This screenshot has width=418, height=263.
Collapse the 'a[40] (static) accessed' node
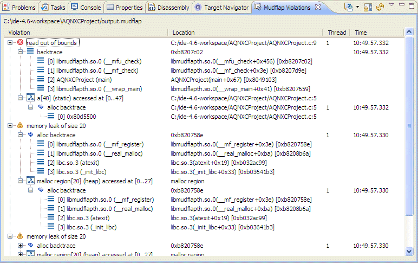click(x=21, y=98)
